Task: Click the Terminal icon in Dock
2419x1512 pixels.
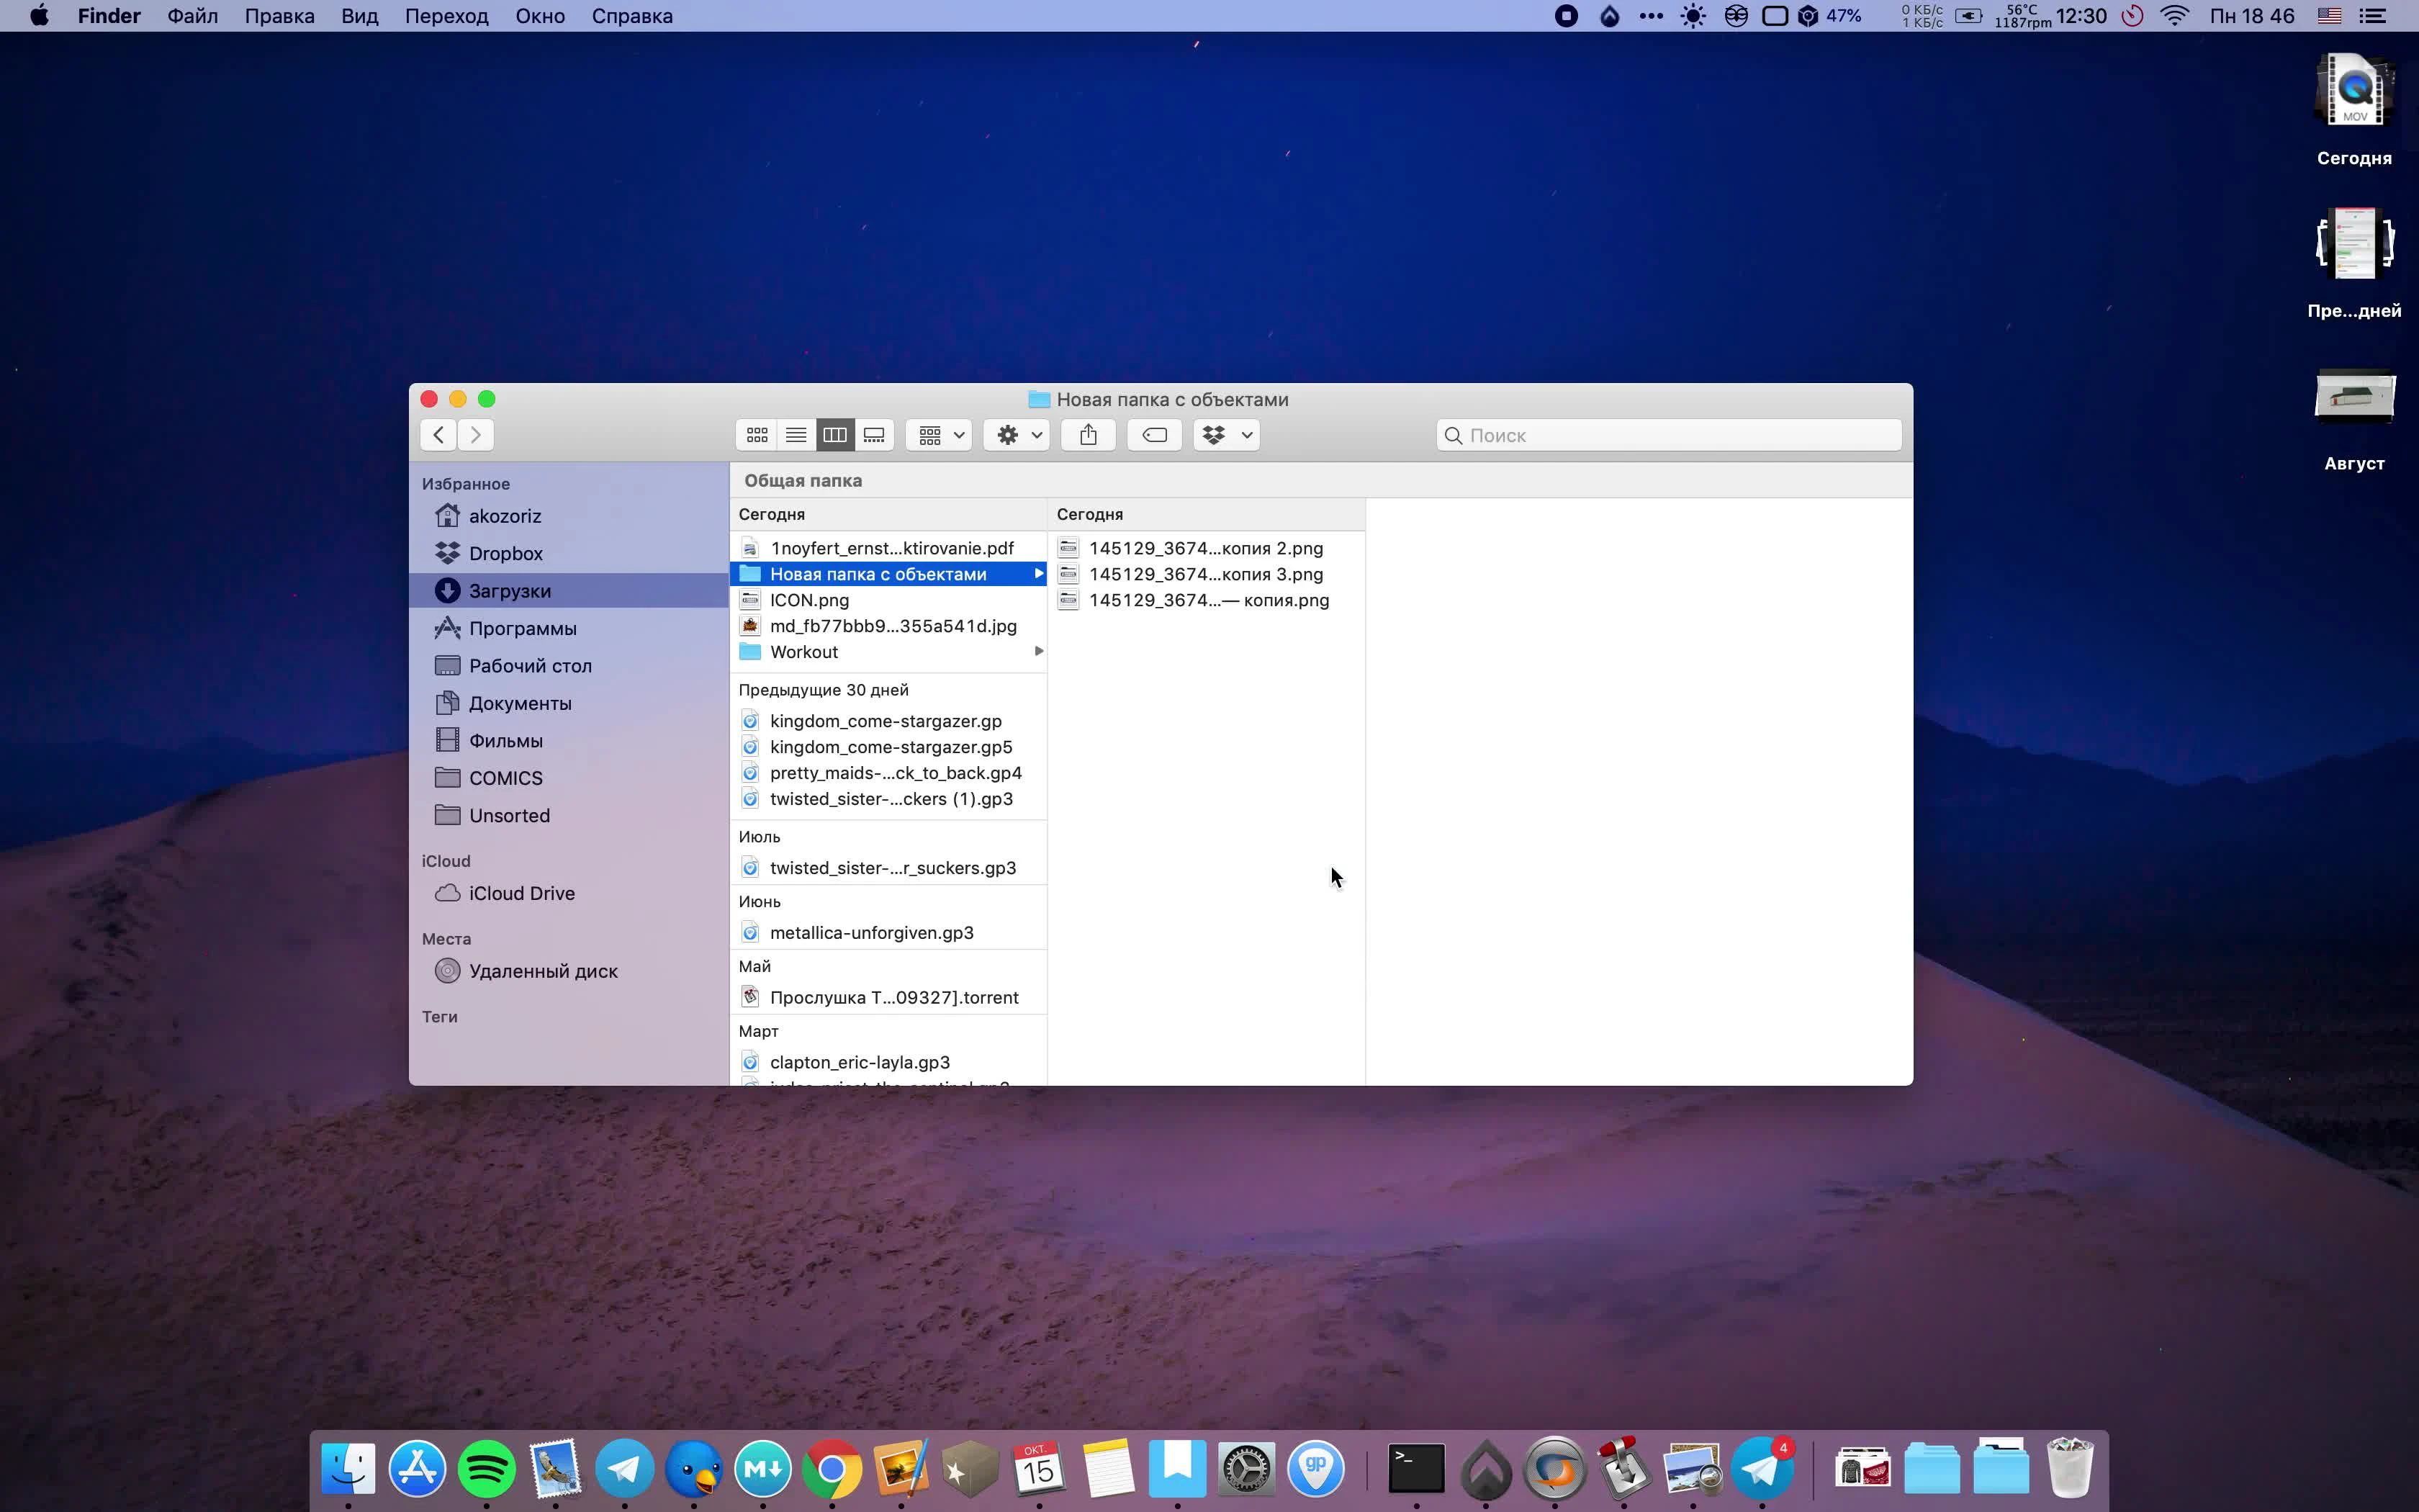Action: click(1416, 1469)
